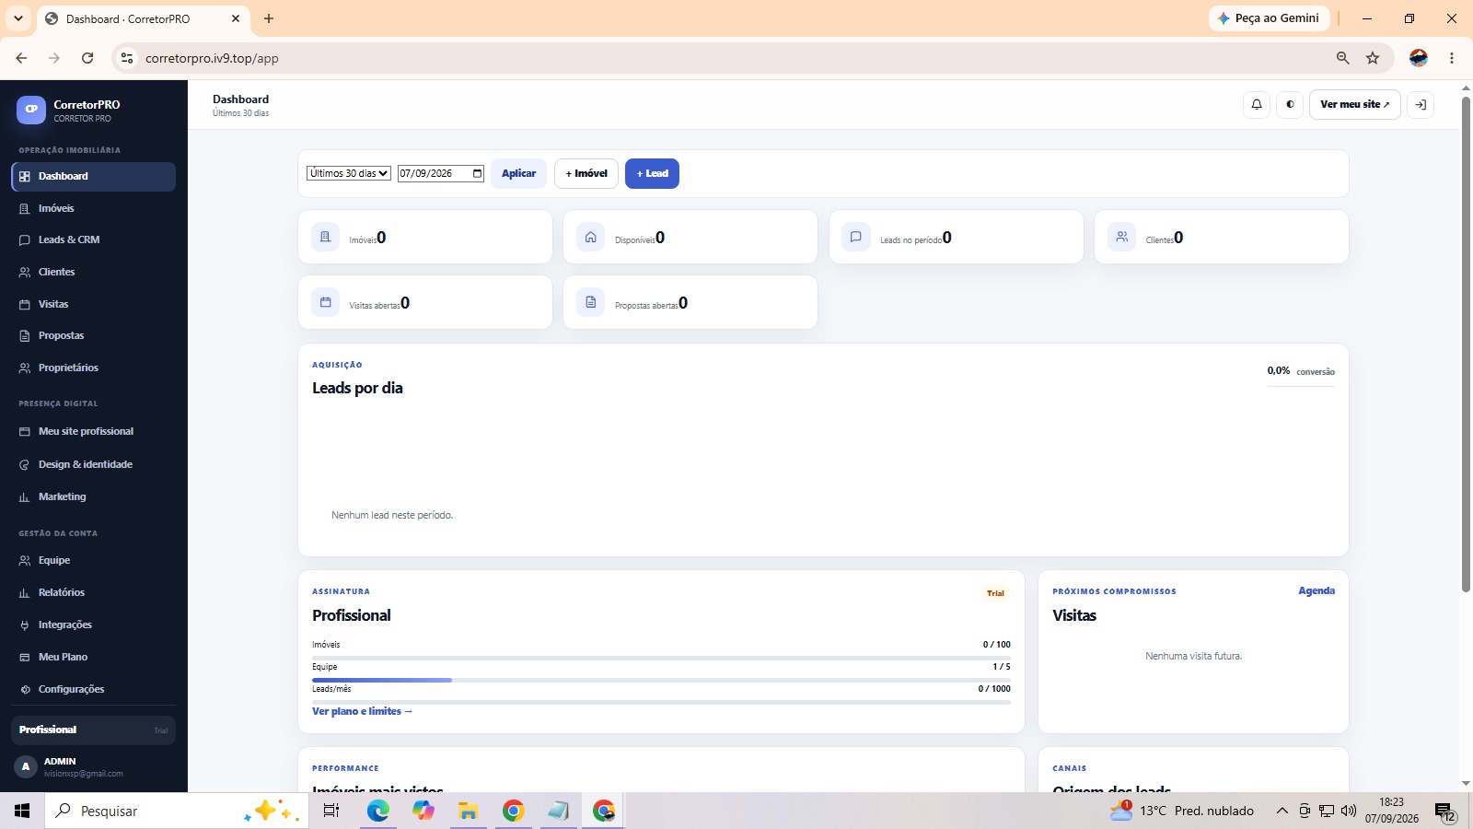Click the Marketing chart icon
Viewport: 1473px width, 829px height.
[x=25, y=496]
